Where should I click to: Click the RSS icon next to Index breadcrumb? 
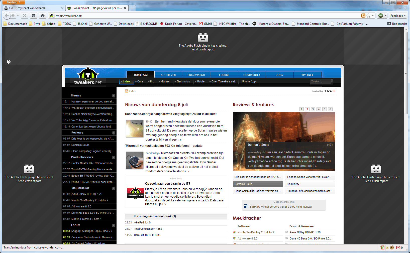pyautogui.click(x=127, y=91)
